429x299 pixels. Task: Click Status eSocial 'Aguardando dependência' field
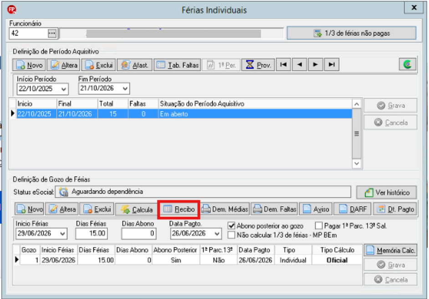pyautogui.click(x=203, y=192)
